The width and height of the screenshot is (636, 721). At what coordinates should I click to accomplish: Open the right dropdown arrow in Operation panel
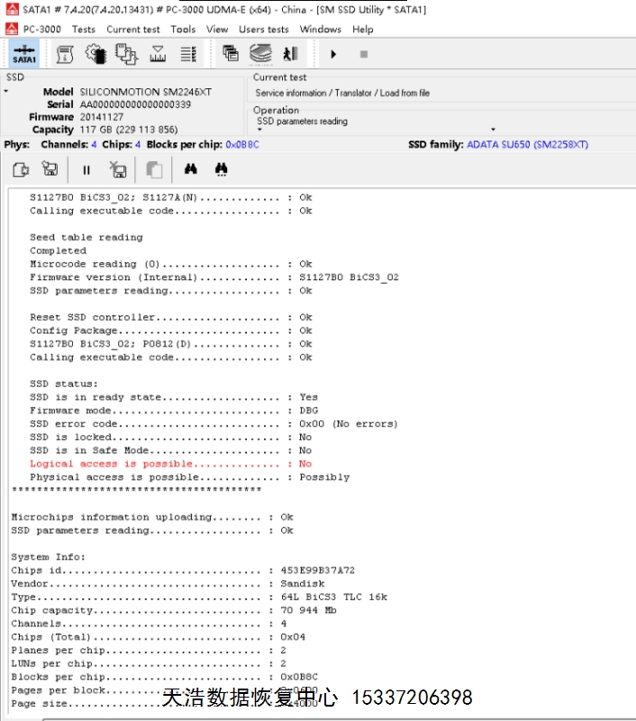tap(493, 131)
